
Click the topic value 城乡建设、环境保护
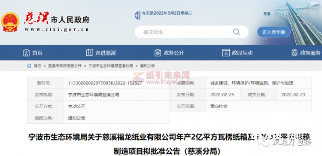[x=252, y=83]
